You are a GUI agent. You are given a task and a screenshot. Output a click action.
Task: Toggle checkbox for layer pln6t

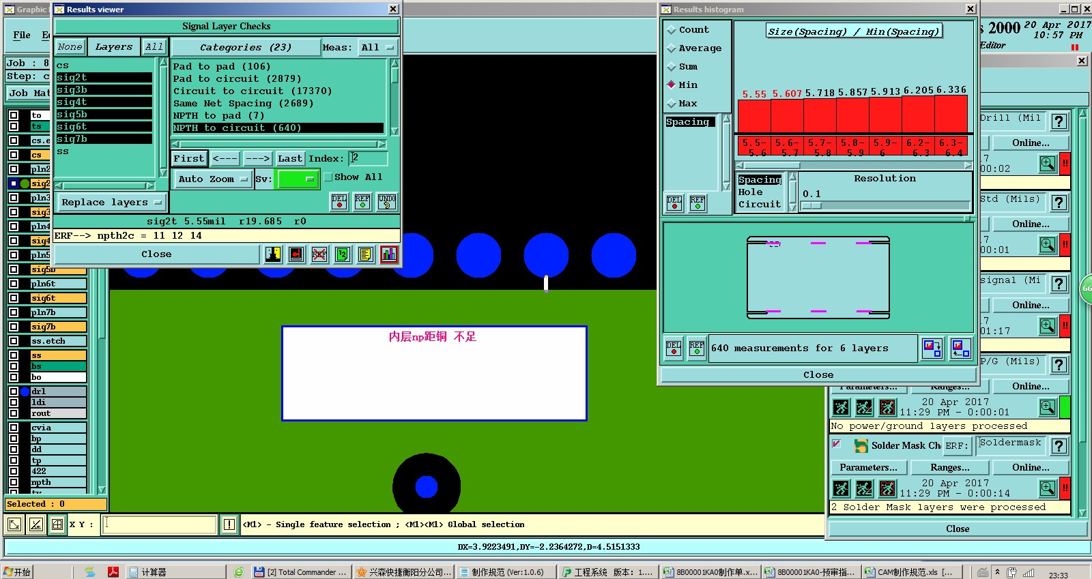14,284
